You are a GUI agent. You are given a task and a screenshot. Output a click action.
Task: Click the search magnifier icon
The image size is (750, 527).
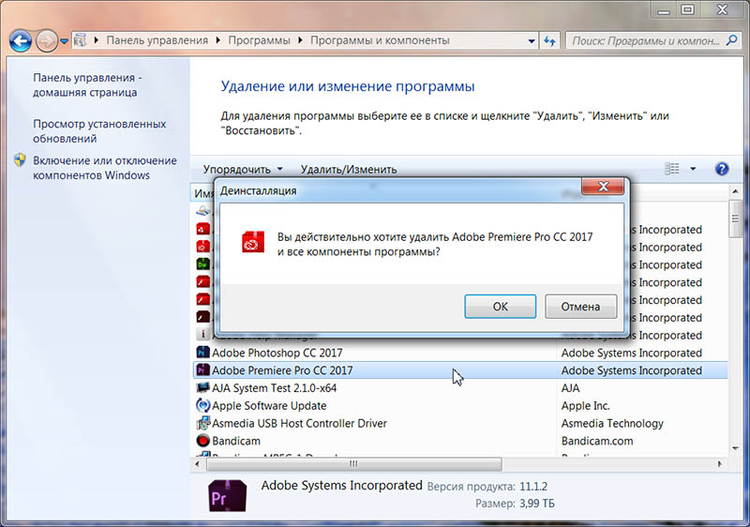(731, 40)
